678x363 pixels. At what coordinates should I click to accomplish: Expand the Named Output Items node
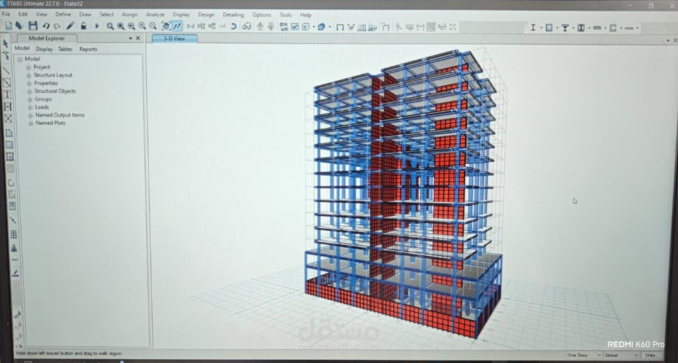point(30,115)
